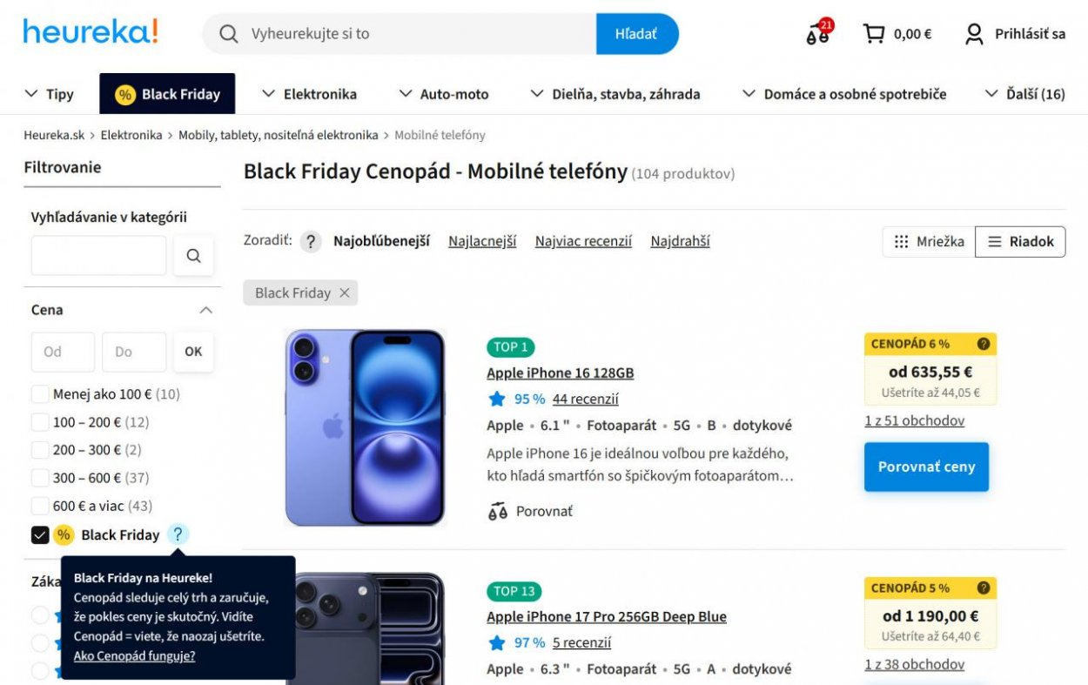
Task: Collapse the Cena filter section
Action: tap(205, 310)
